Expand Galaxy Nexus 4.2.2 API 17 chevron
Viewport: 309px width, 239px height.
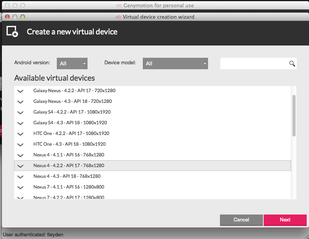click(x=20, y=91)
